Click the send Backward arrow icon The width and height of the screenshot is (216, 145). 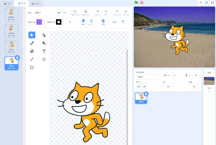tap(106, 11)
